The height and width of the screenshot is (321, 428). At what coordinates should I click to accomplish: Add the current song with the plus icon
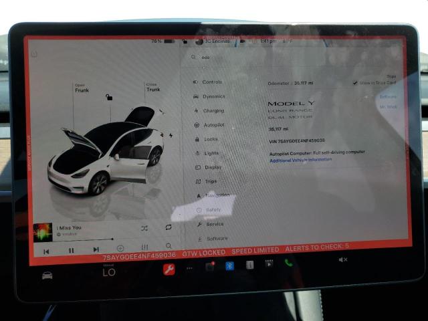coord(120,248)
